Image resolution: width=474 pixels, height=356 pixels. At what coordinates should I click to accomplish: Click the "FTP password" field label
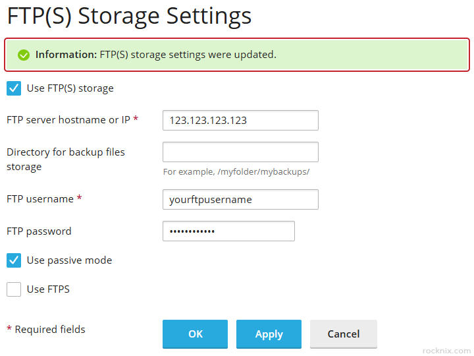coord(39,231)
